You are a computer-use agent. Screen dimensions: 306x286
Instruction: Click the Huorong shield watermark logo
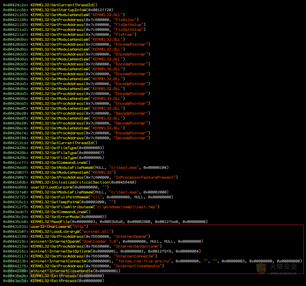pyautogui.click(x=261, y=268)
